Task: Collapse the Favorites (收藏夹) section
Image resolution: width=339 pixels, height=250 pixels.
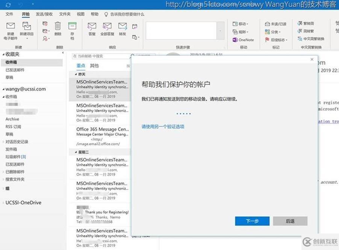Action: pos(3,54)
